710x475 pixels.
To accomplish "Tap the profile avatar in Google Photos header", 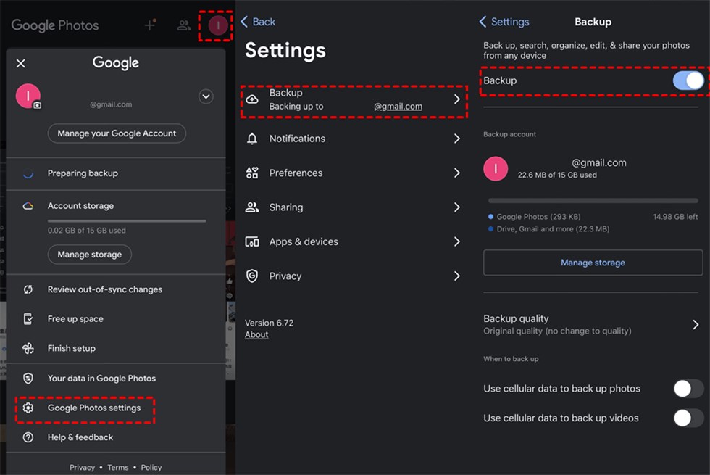I will coord(218,26).
